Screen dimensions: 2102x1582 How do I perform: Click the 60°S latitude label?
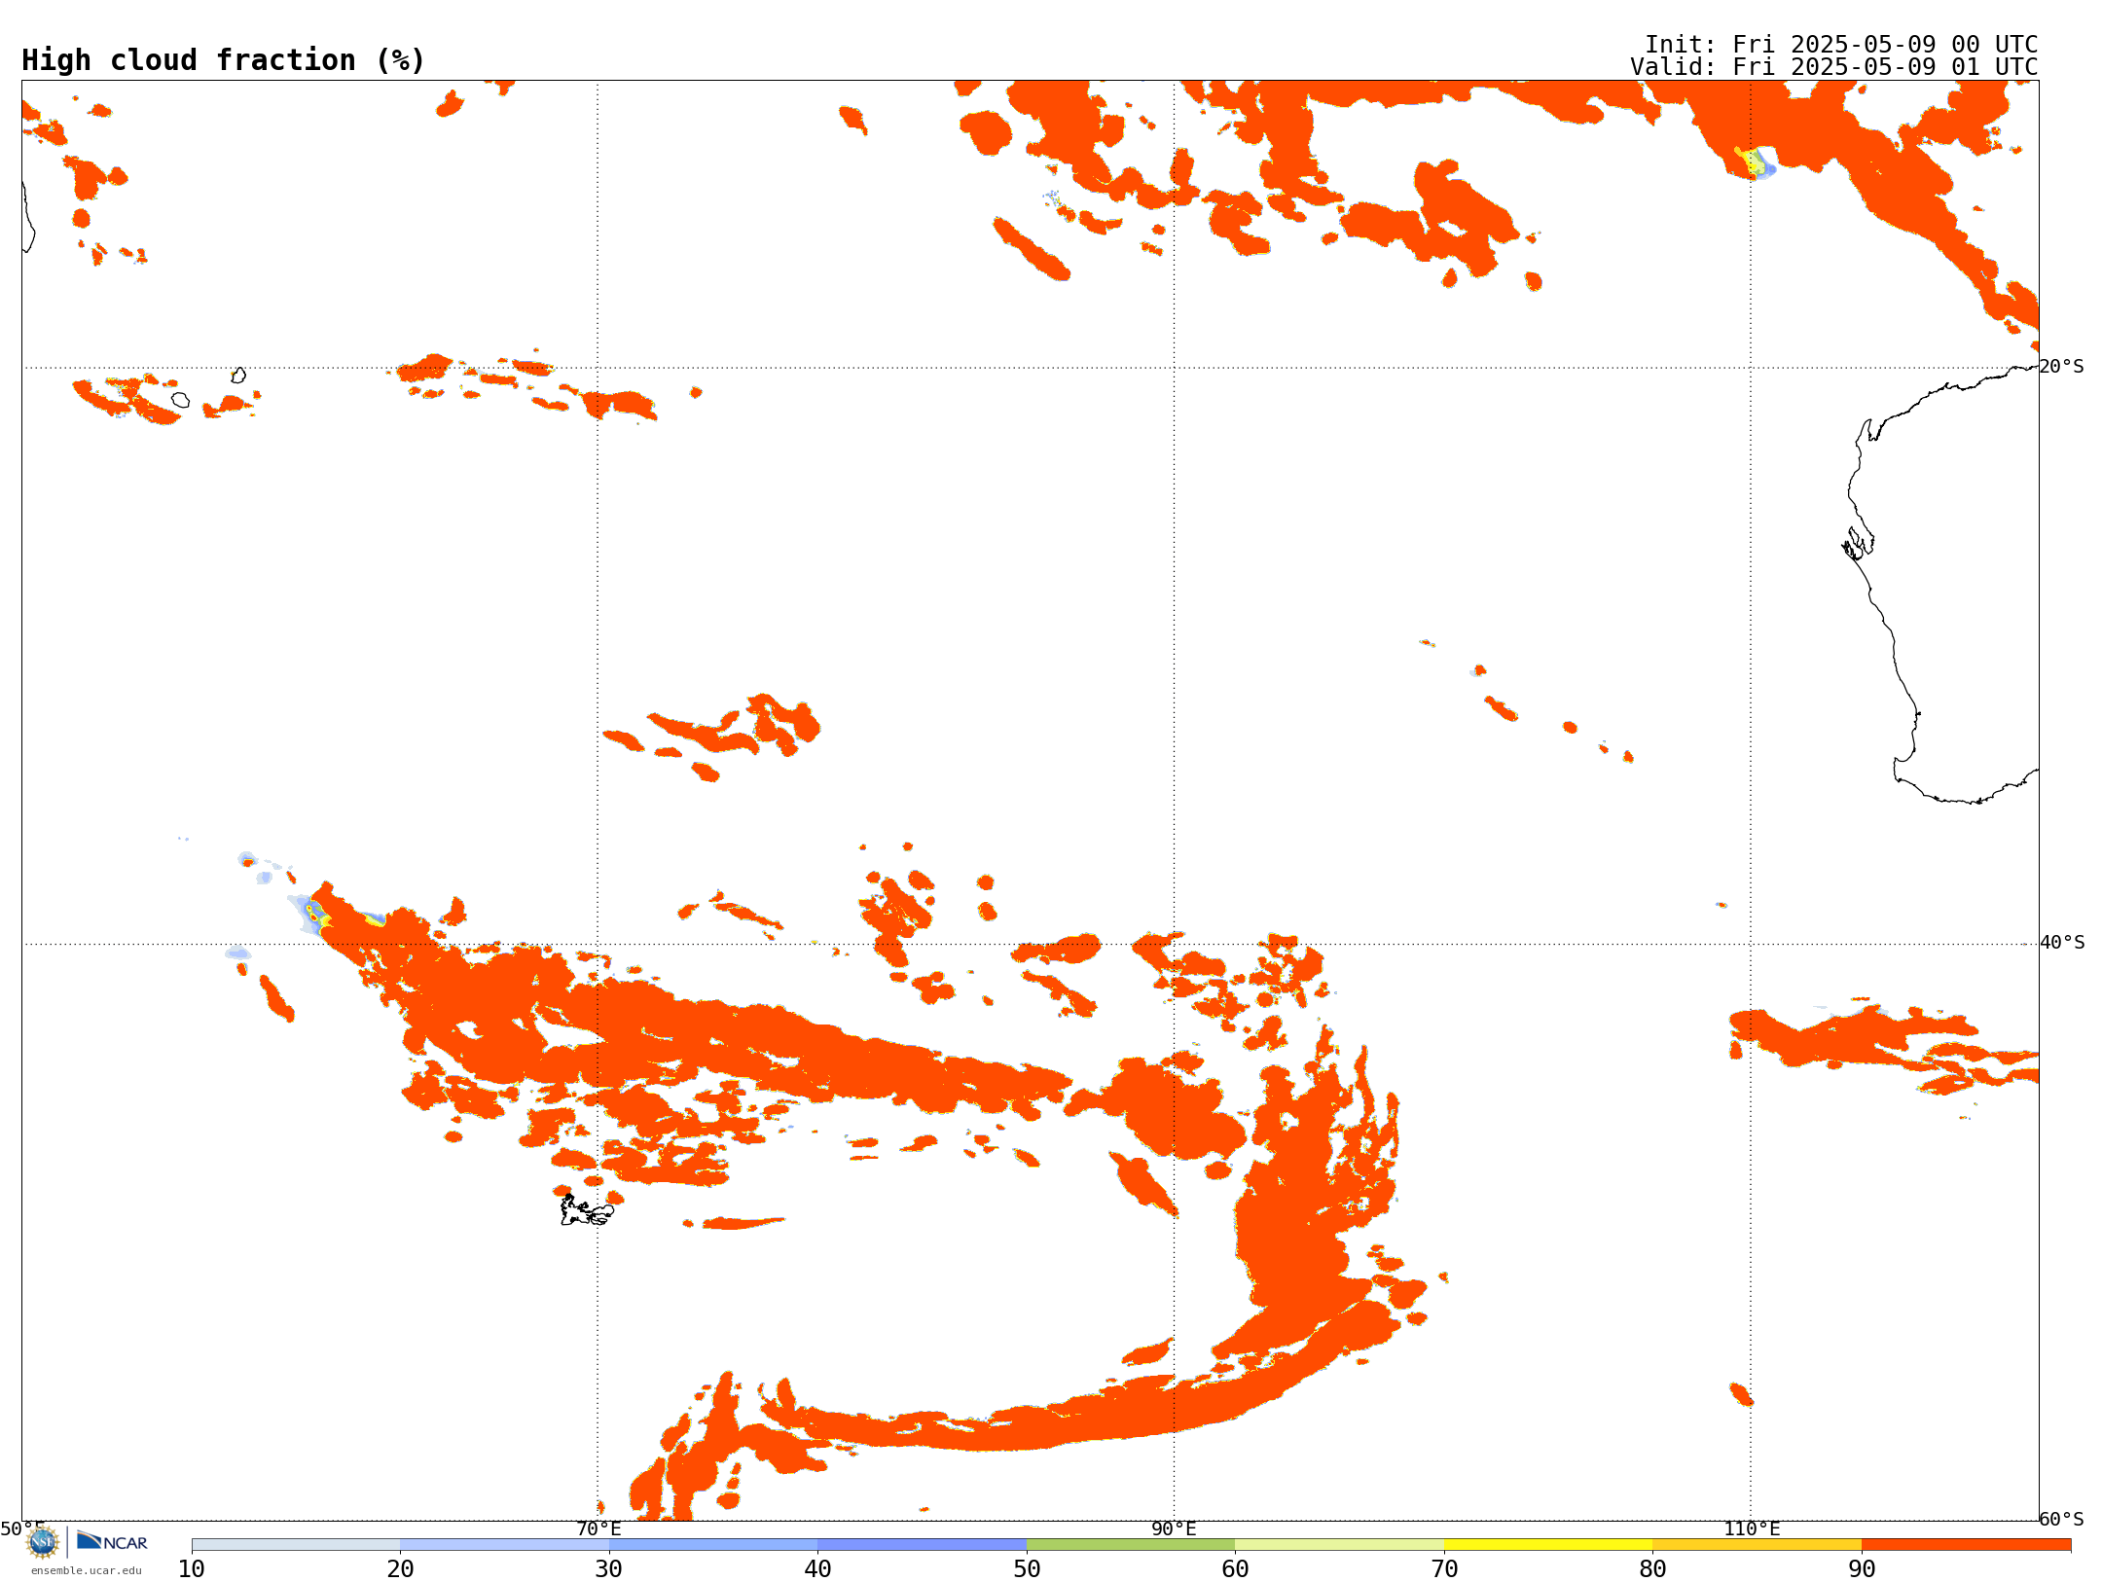2061,1520
